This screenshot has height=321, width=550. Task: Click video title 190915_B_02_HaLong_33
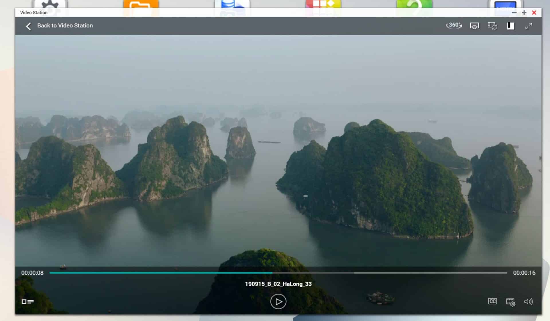(278, 284)
